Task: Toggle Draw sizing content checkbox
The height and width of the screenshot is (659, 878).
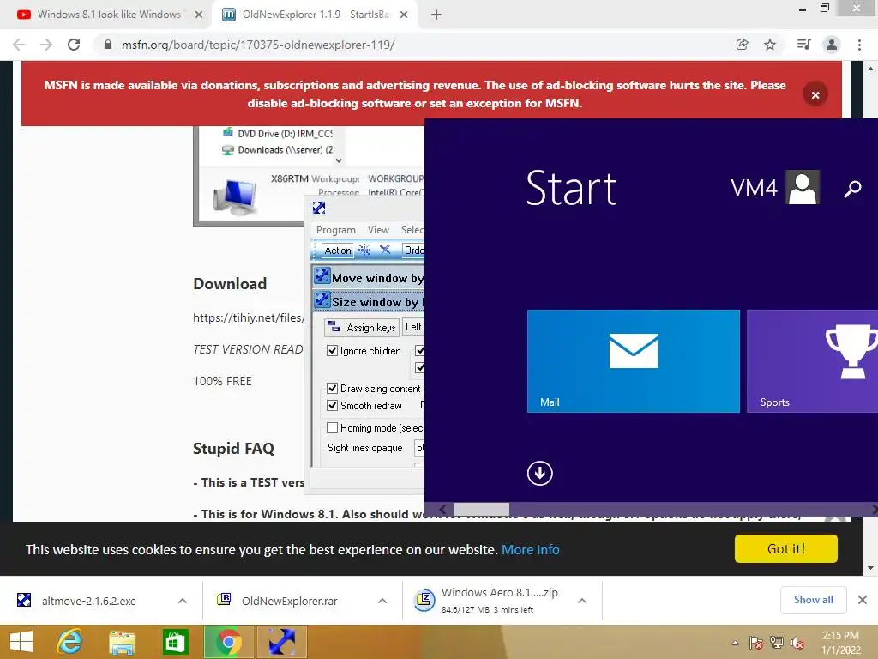Action: (332, 389)
